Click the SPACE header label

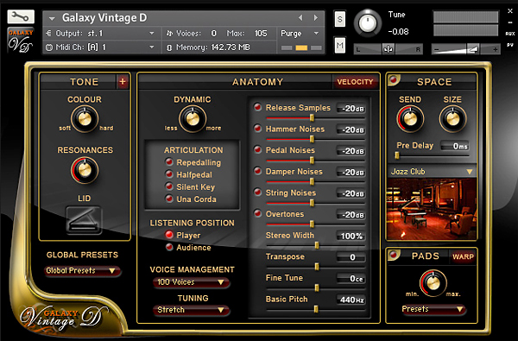point(434,82)
